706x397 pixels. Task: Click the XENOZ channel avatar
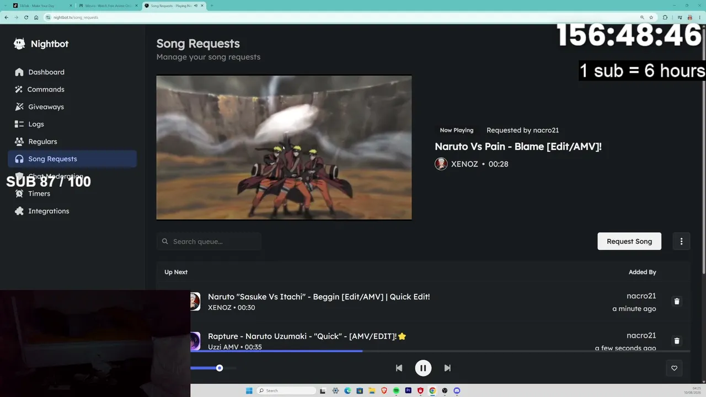coord(441,164)
